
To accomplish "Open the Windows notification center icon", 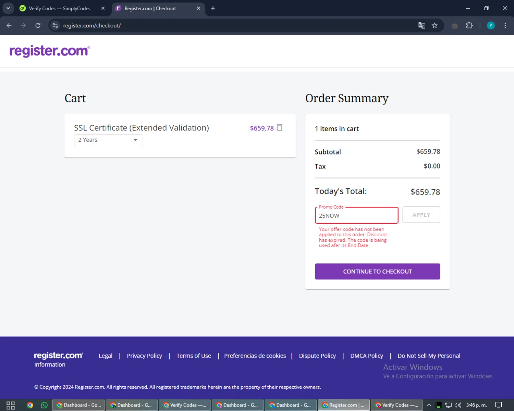I will (499, 405).
